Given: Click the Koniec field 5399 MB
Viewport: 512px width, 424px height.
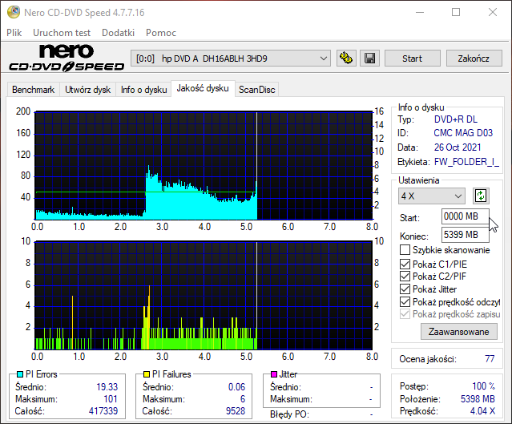Looking at the screenshot, I should 466,235.
